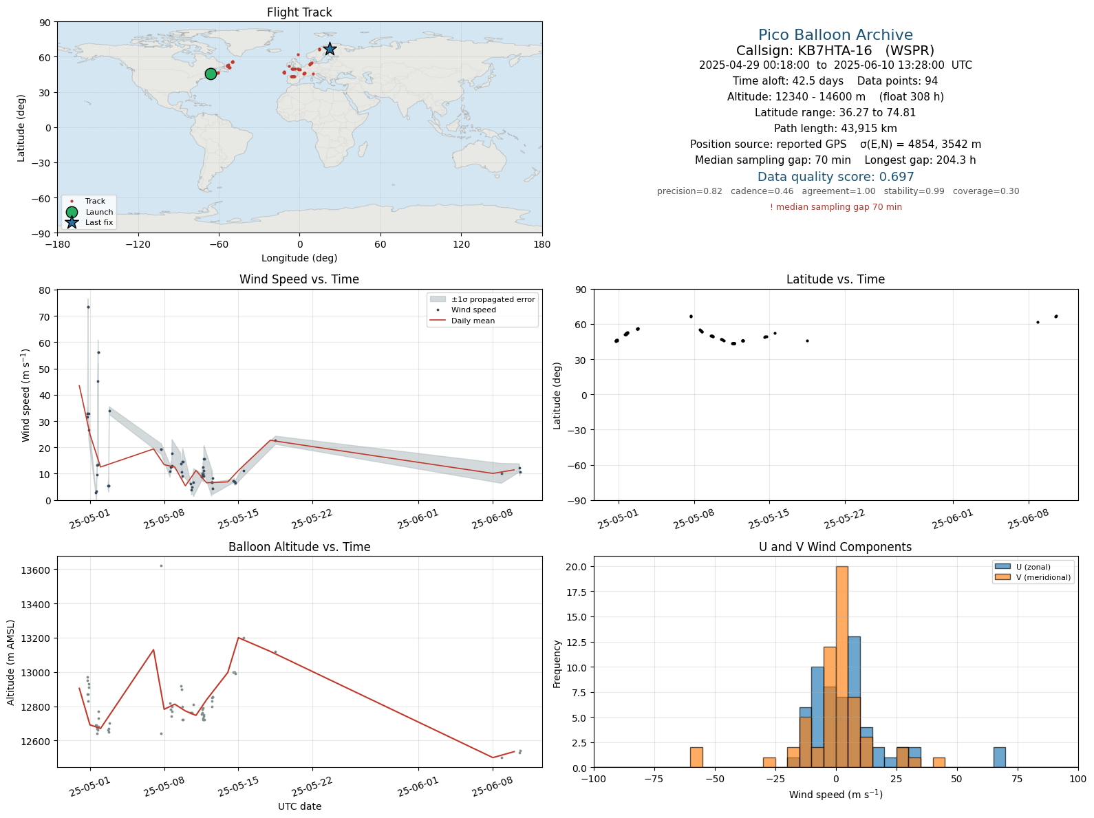Screen dimensions: 1094x818
Task: Click the Longest gap 204.3 h line
Action: click(920, 160)
